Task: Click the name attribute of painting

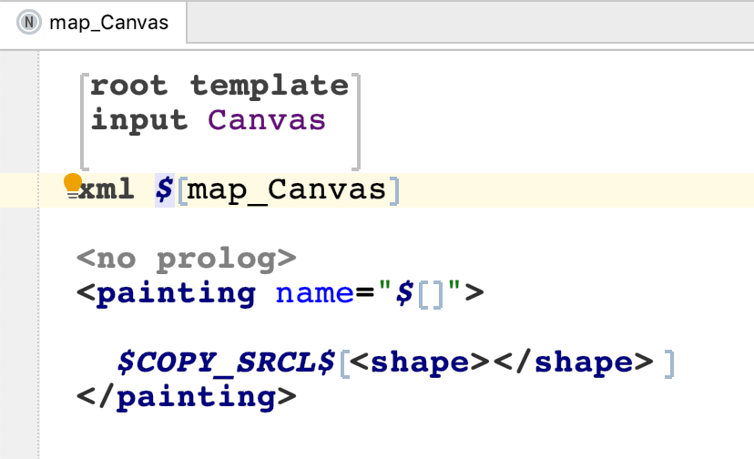Action: coord(314,293)
